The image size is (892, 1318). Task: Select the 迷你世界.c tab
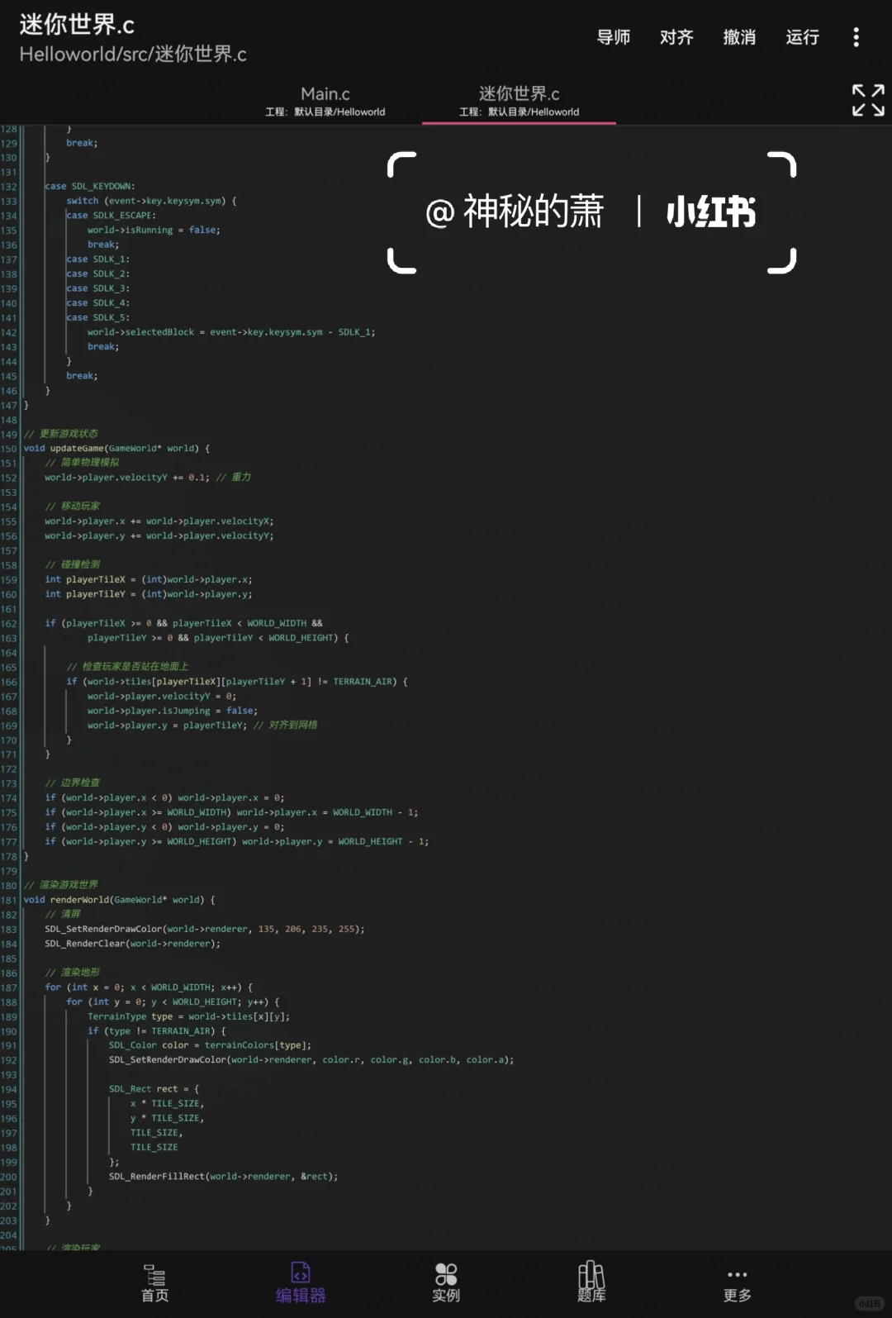(519, 101)
